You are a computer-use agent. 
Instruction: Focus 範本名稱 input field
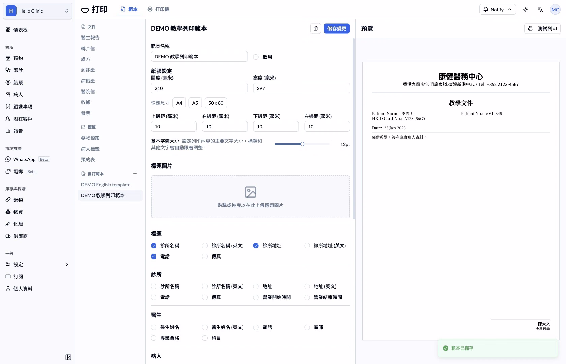pyautogui.click(x=199, y=57)
